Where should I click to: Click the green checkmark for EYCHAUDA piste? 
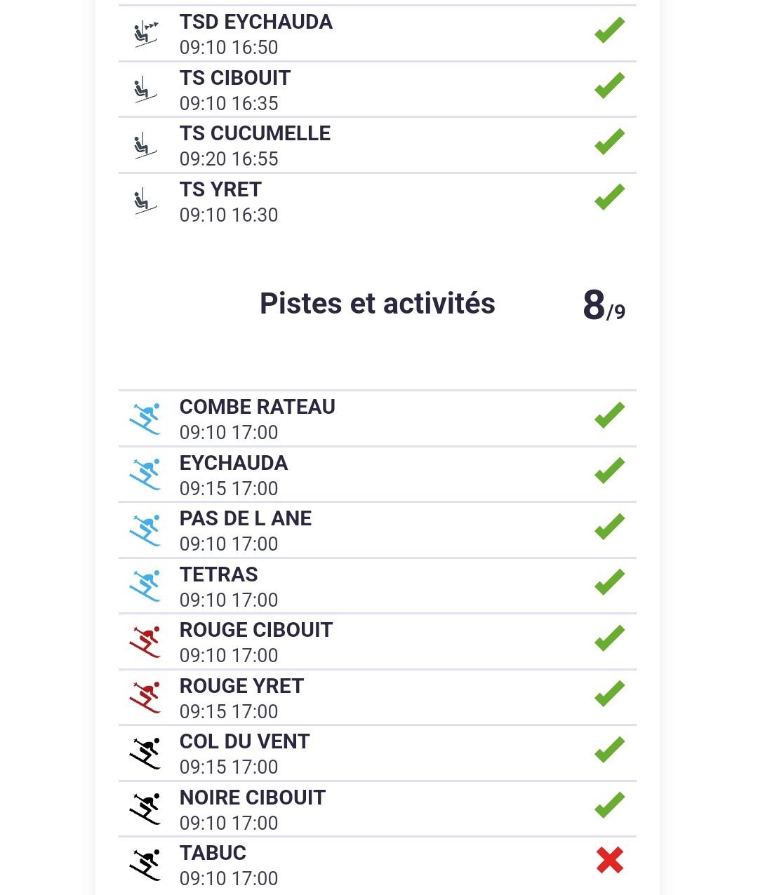tap(609, 470)
